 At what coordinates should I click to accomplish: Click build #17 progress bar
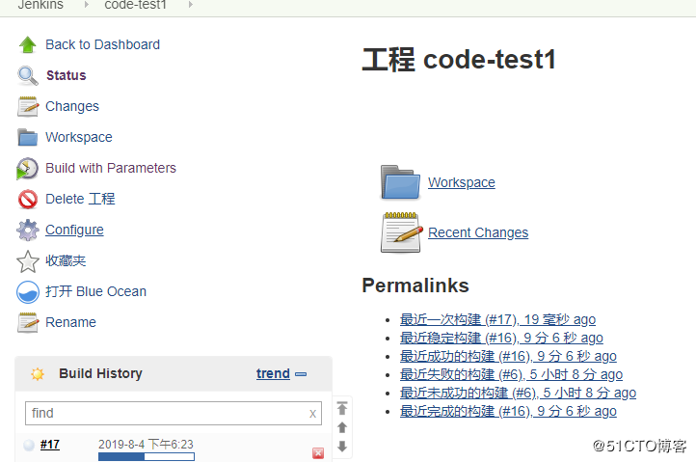(146, 456)
